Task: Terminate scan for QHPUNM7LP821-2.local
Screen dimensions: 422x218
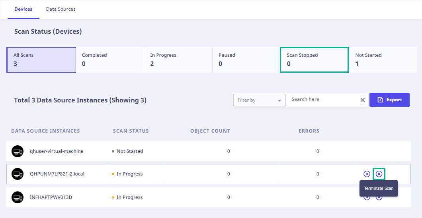Action: [x=379, y=174]
